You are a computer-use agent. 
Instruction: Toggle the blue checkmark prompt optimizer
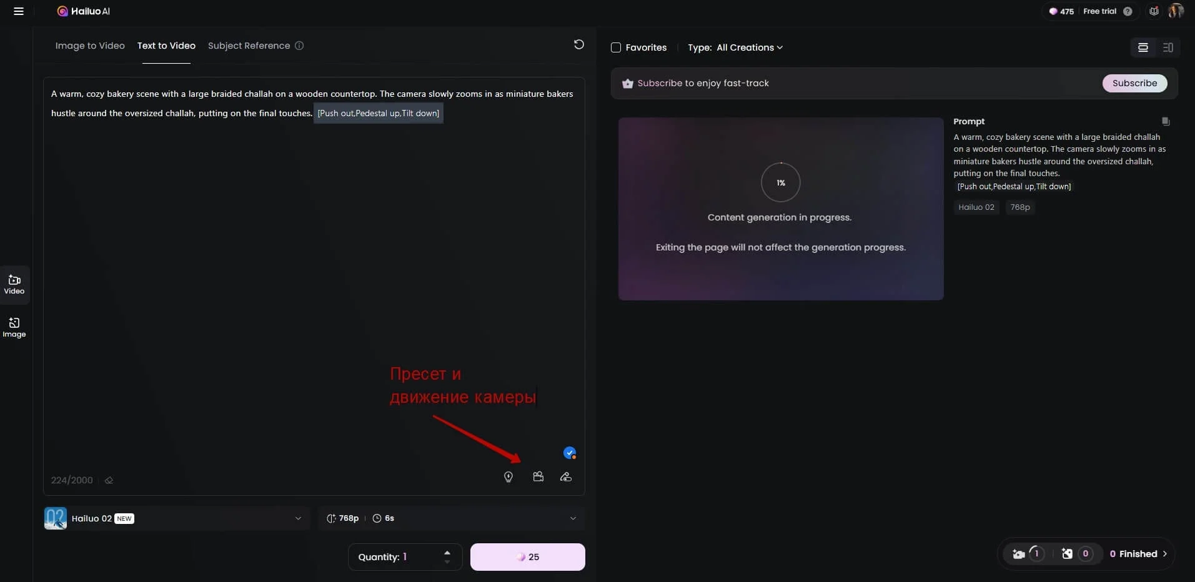569,453
